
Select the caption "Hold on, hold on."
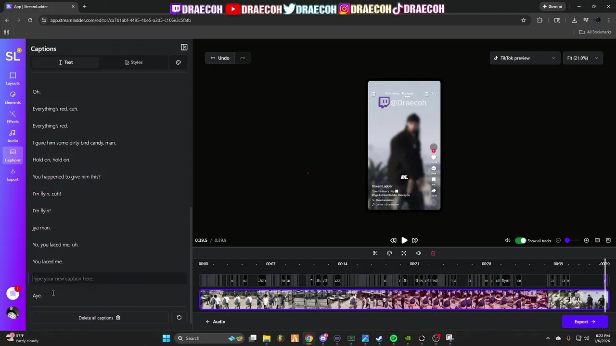(x=51, y=160)
